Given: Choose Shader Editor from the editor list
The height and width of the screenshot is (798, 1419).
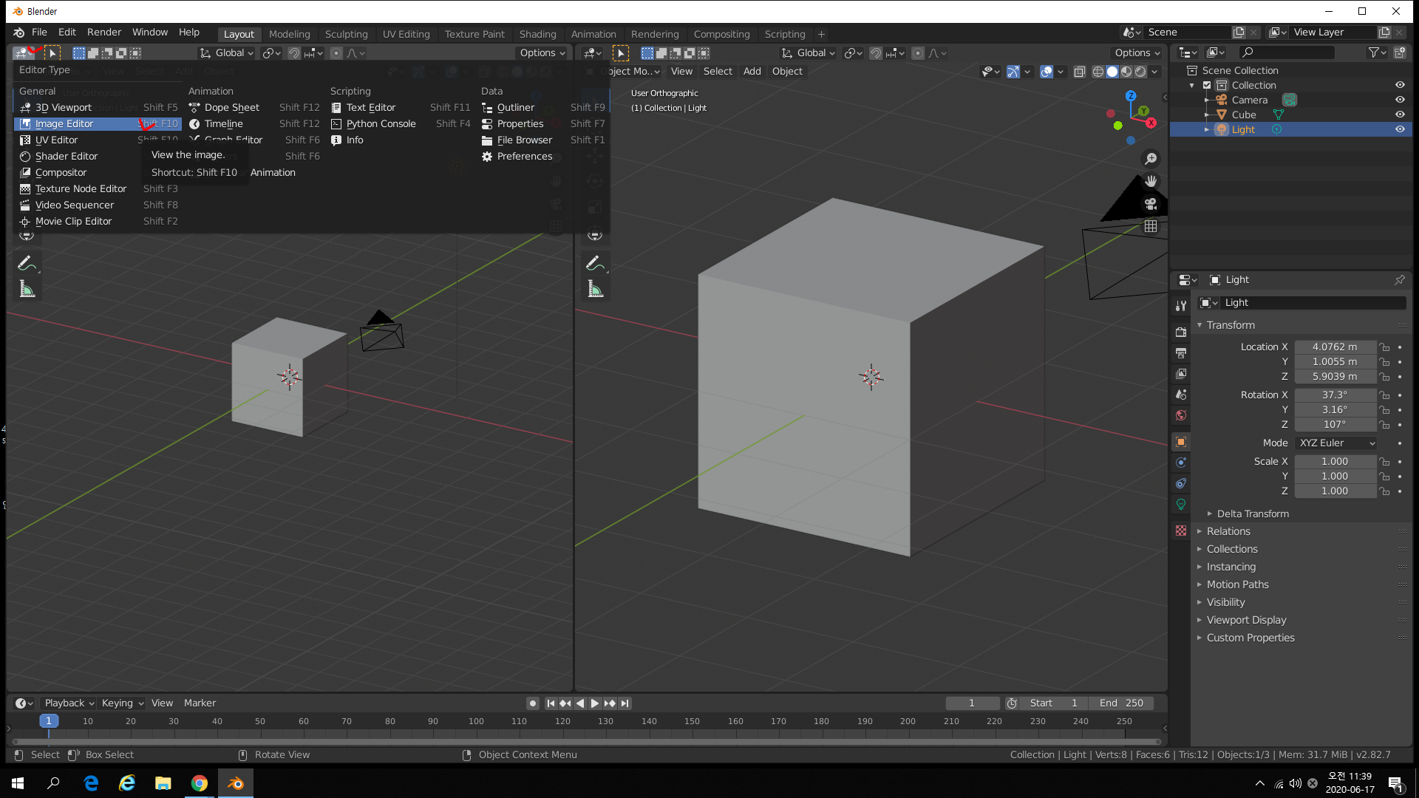Looking at the screenshot, I should (67, 156).
